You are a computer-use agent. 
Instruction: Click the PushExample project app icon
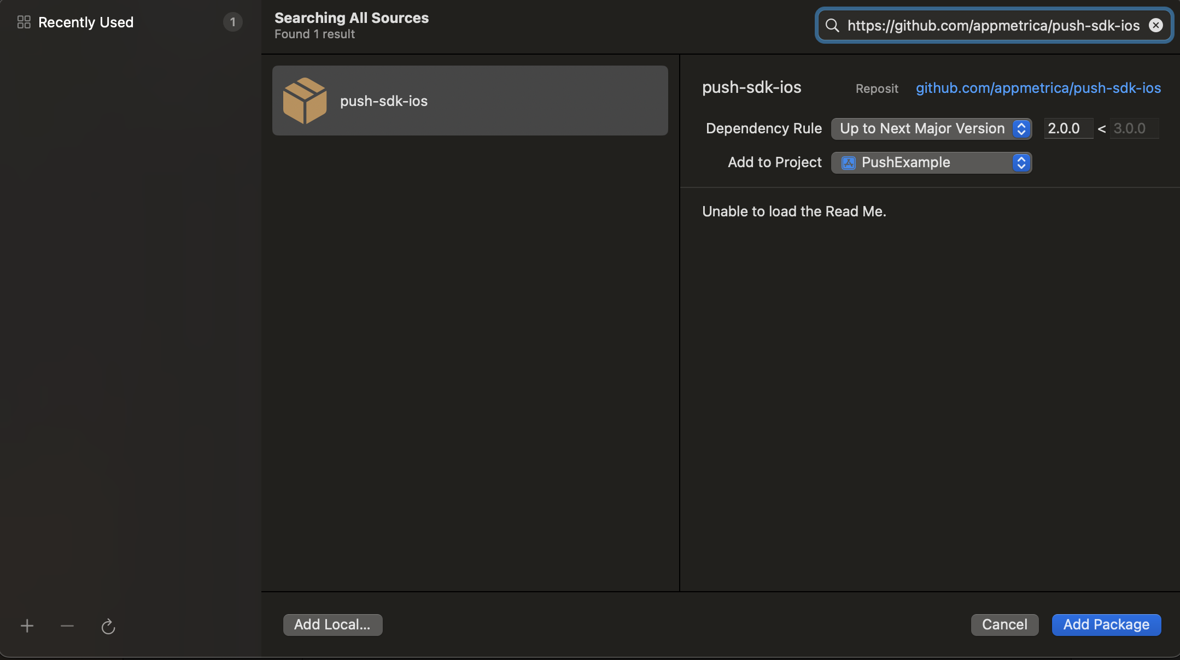click(848, 163)
